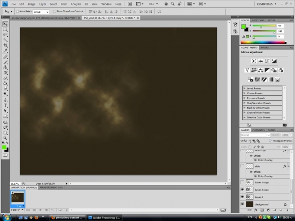
Task: Play the frame animation
Action: pyautogui.click(x=40, y=210)
